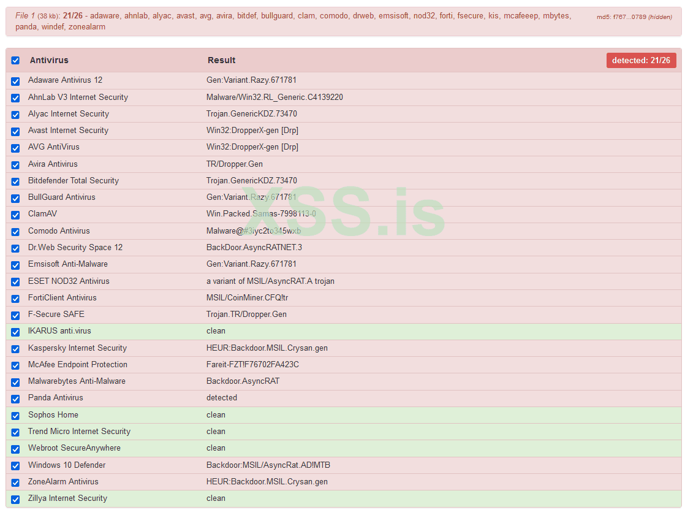Click the Dr.Web Security Space 12 name
The width and height of the screenshot is (685, 515).
click(75, 248)
